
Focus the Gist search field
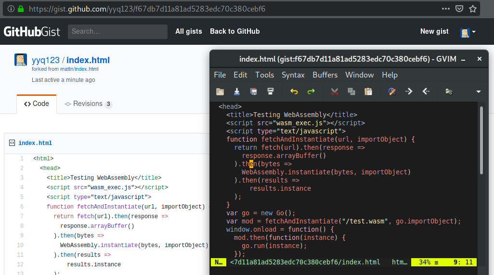(117, 31)
